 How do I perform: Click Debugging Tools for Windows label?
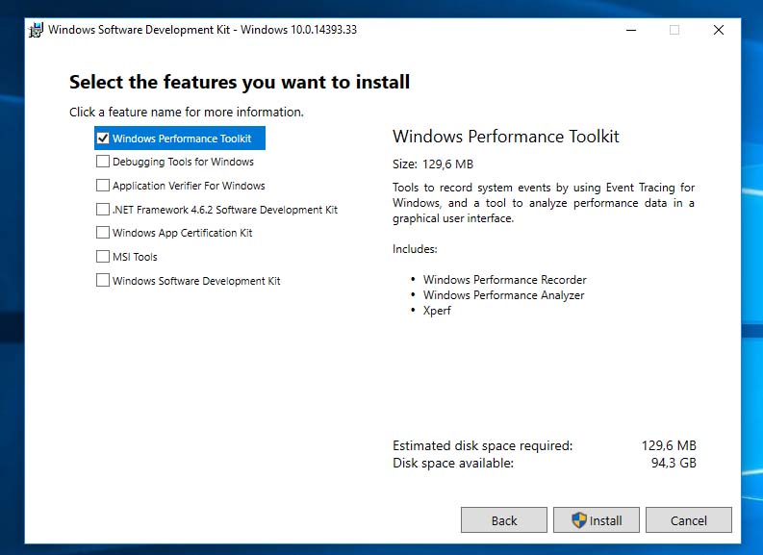tap(183, 163)
